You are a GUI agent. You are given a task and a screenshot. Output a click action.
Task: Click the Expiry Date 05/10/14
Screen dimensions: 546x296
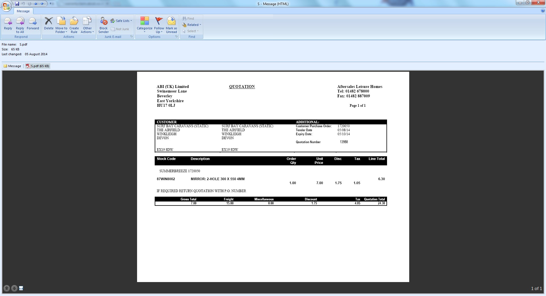click(344, 134)
